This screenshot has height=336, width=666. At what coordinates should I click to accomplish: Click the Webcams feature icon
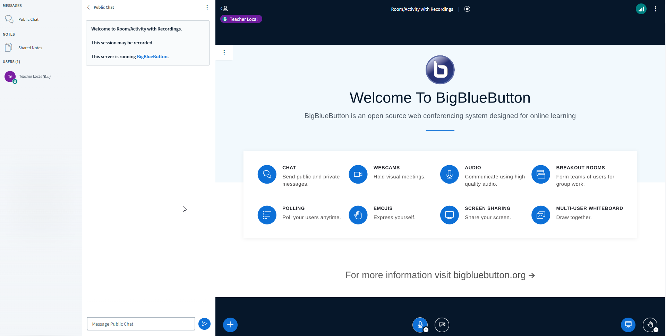358,174
